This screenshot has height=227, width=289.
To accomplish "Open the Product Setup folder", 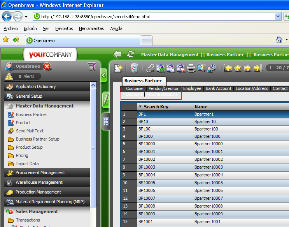I will (x=29, y=147).
